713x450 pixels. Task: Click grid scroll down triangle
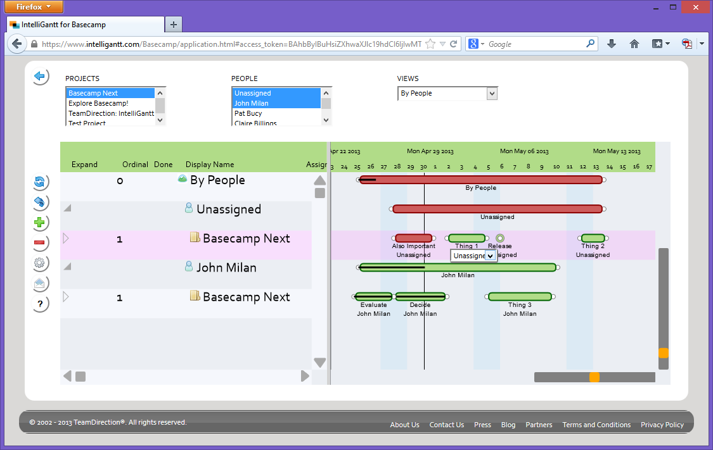319,363
